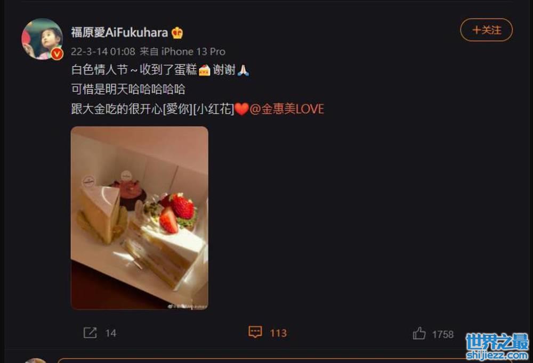Screen dimensions: 533x363
Task: Open the Fukuhara profile avatar picture
Action: pyautogui.click(x=42, y=39)
